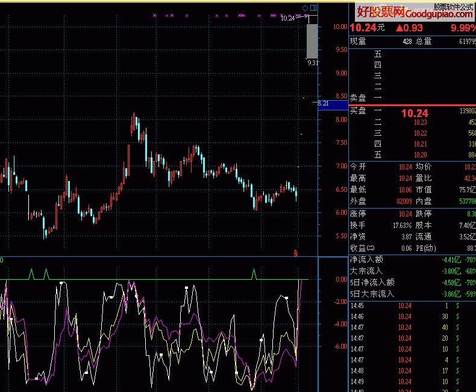Click the 现量 label
This screenshot has width=476, height=392.
(358, 42)
